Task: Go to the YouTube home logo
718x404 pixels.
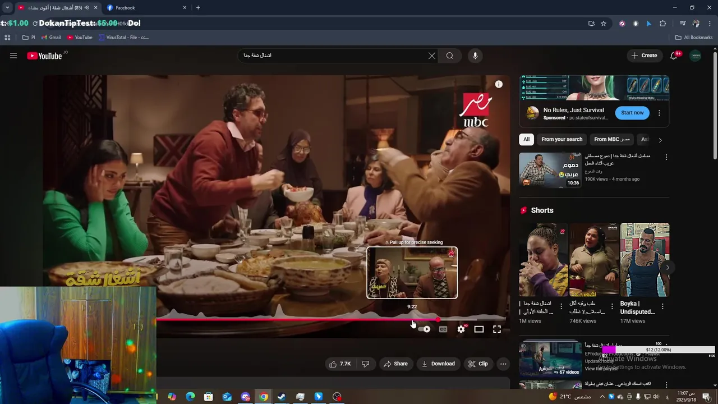Action: [44, 56]
